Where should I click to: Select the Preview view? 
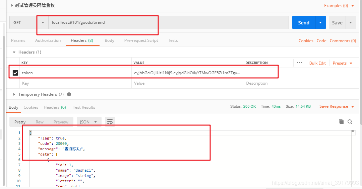click(61, 122)
